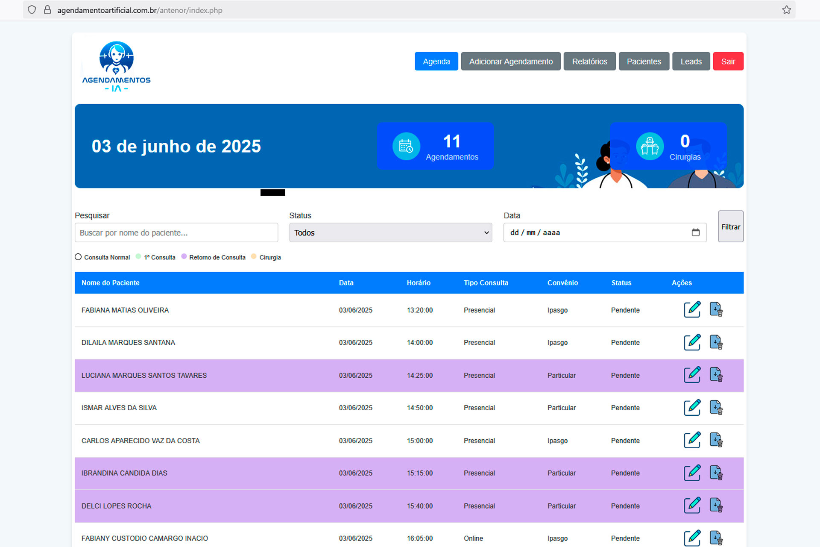Click the Data column header in table
This screenshot has height=547, width=820.
point(346,283)
